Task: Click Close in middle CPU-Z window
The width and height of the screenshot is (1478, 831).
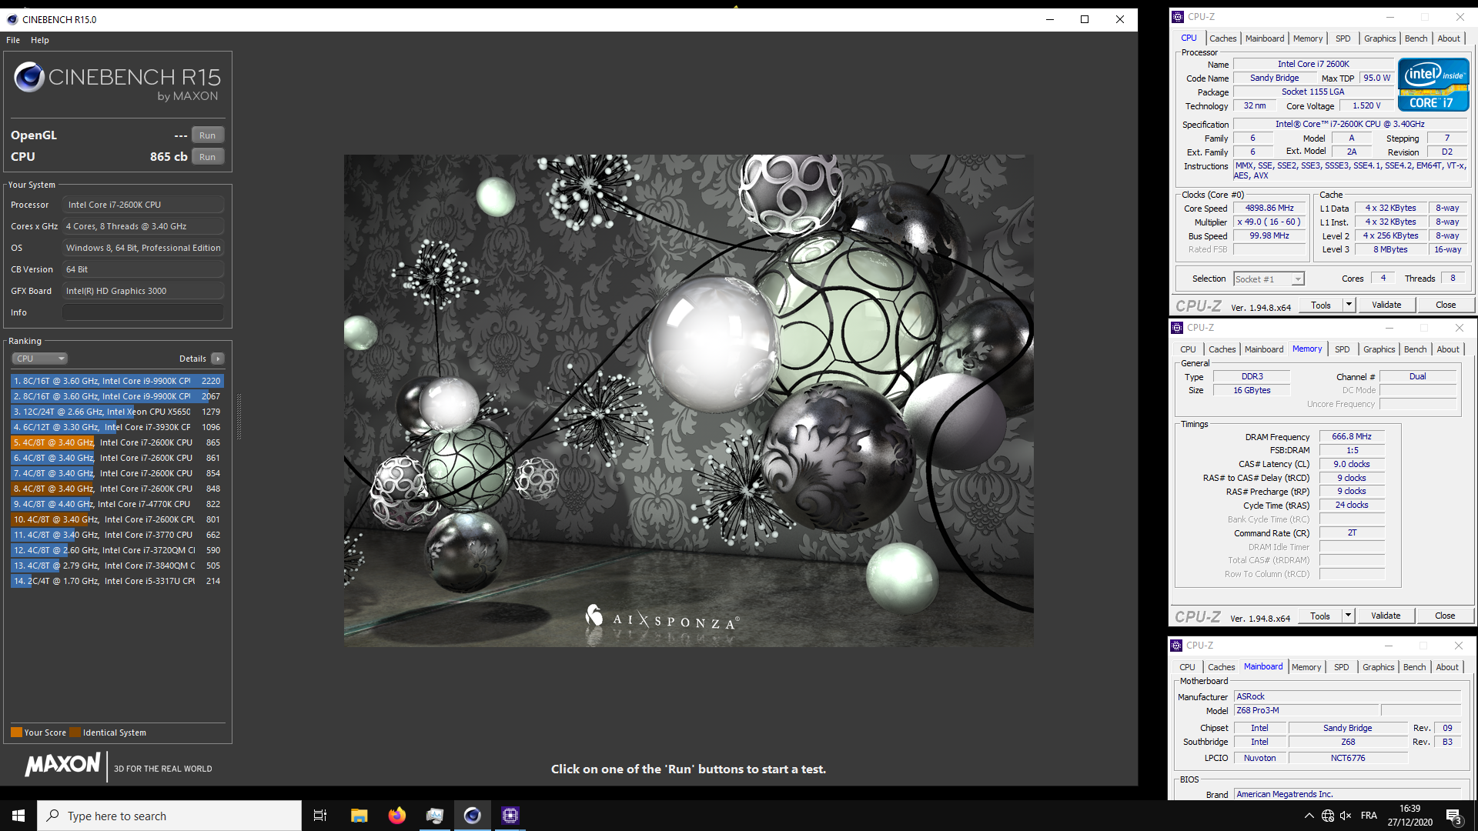Action: (x=1445, y=616)
